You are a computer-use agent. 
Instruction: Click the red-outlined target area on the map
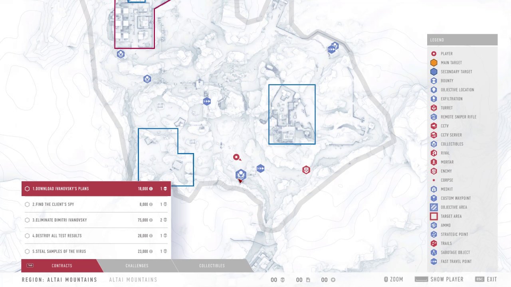coord(135,24)
